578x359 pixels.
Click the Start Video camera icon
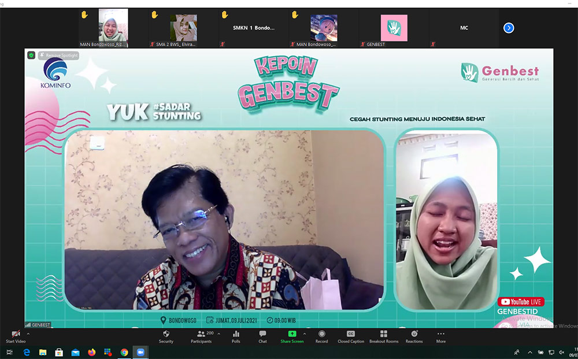pos(16,334)
